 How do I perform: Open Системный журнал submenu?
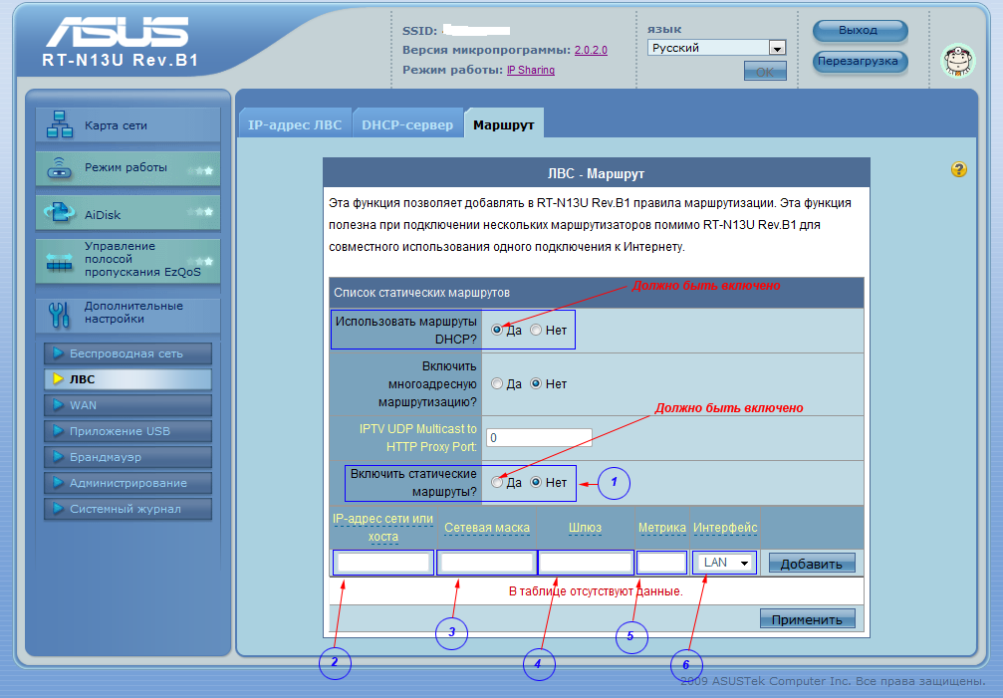(x=127, y=508)
